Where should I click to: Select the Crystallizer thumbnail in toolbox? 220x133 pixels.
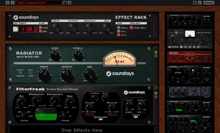(x=190, y=20)
